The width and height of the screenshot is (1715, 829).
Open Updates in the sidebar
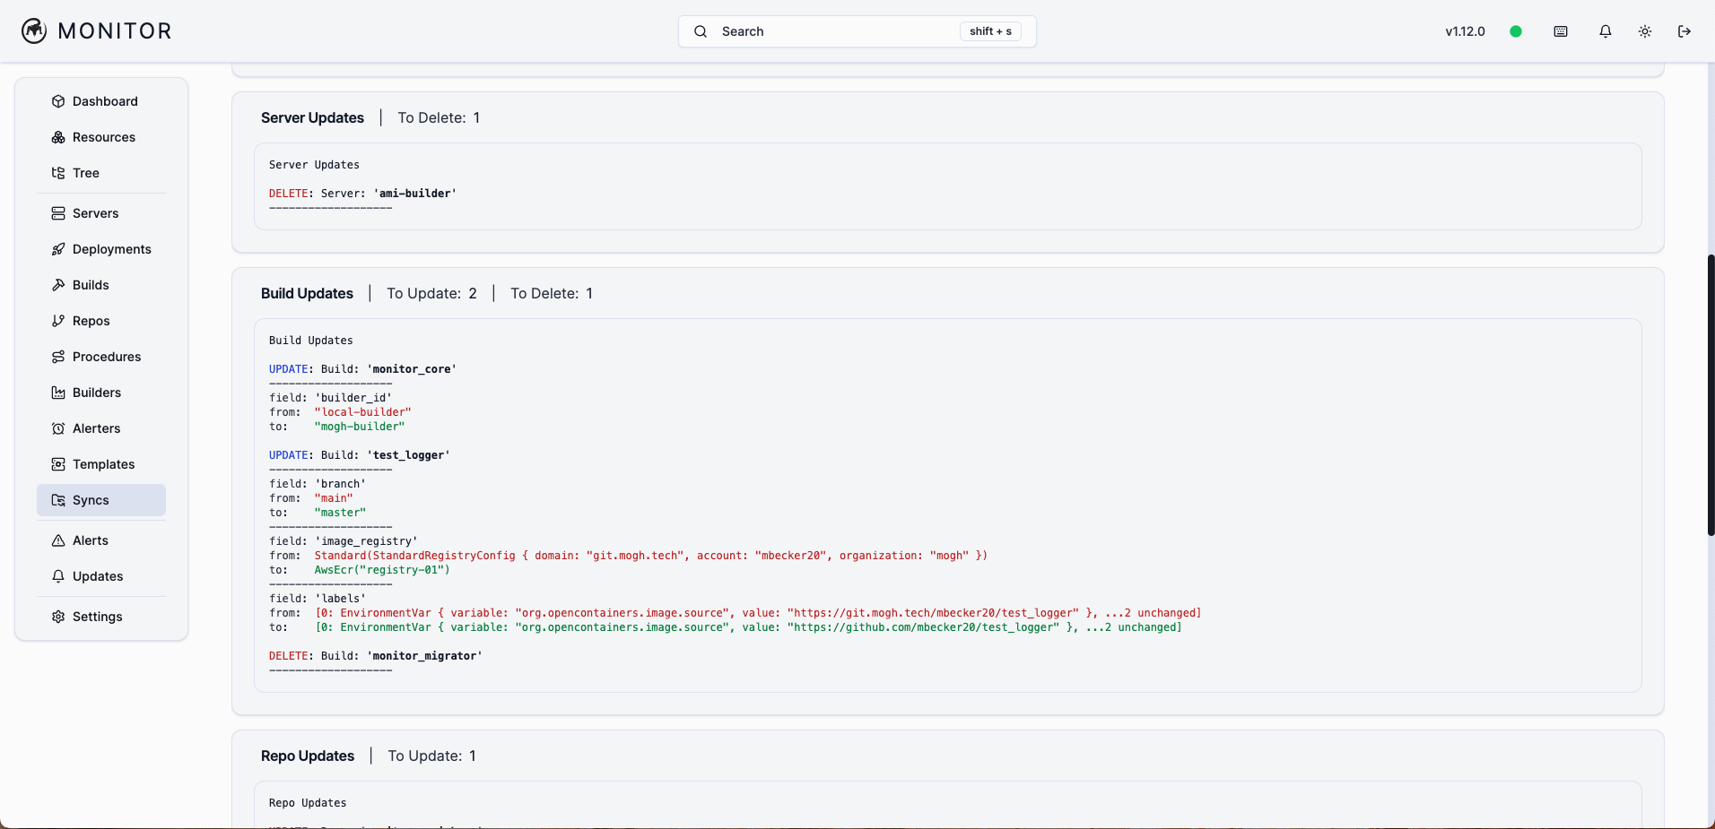coord(101,576)
